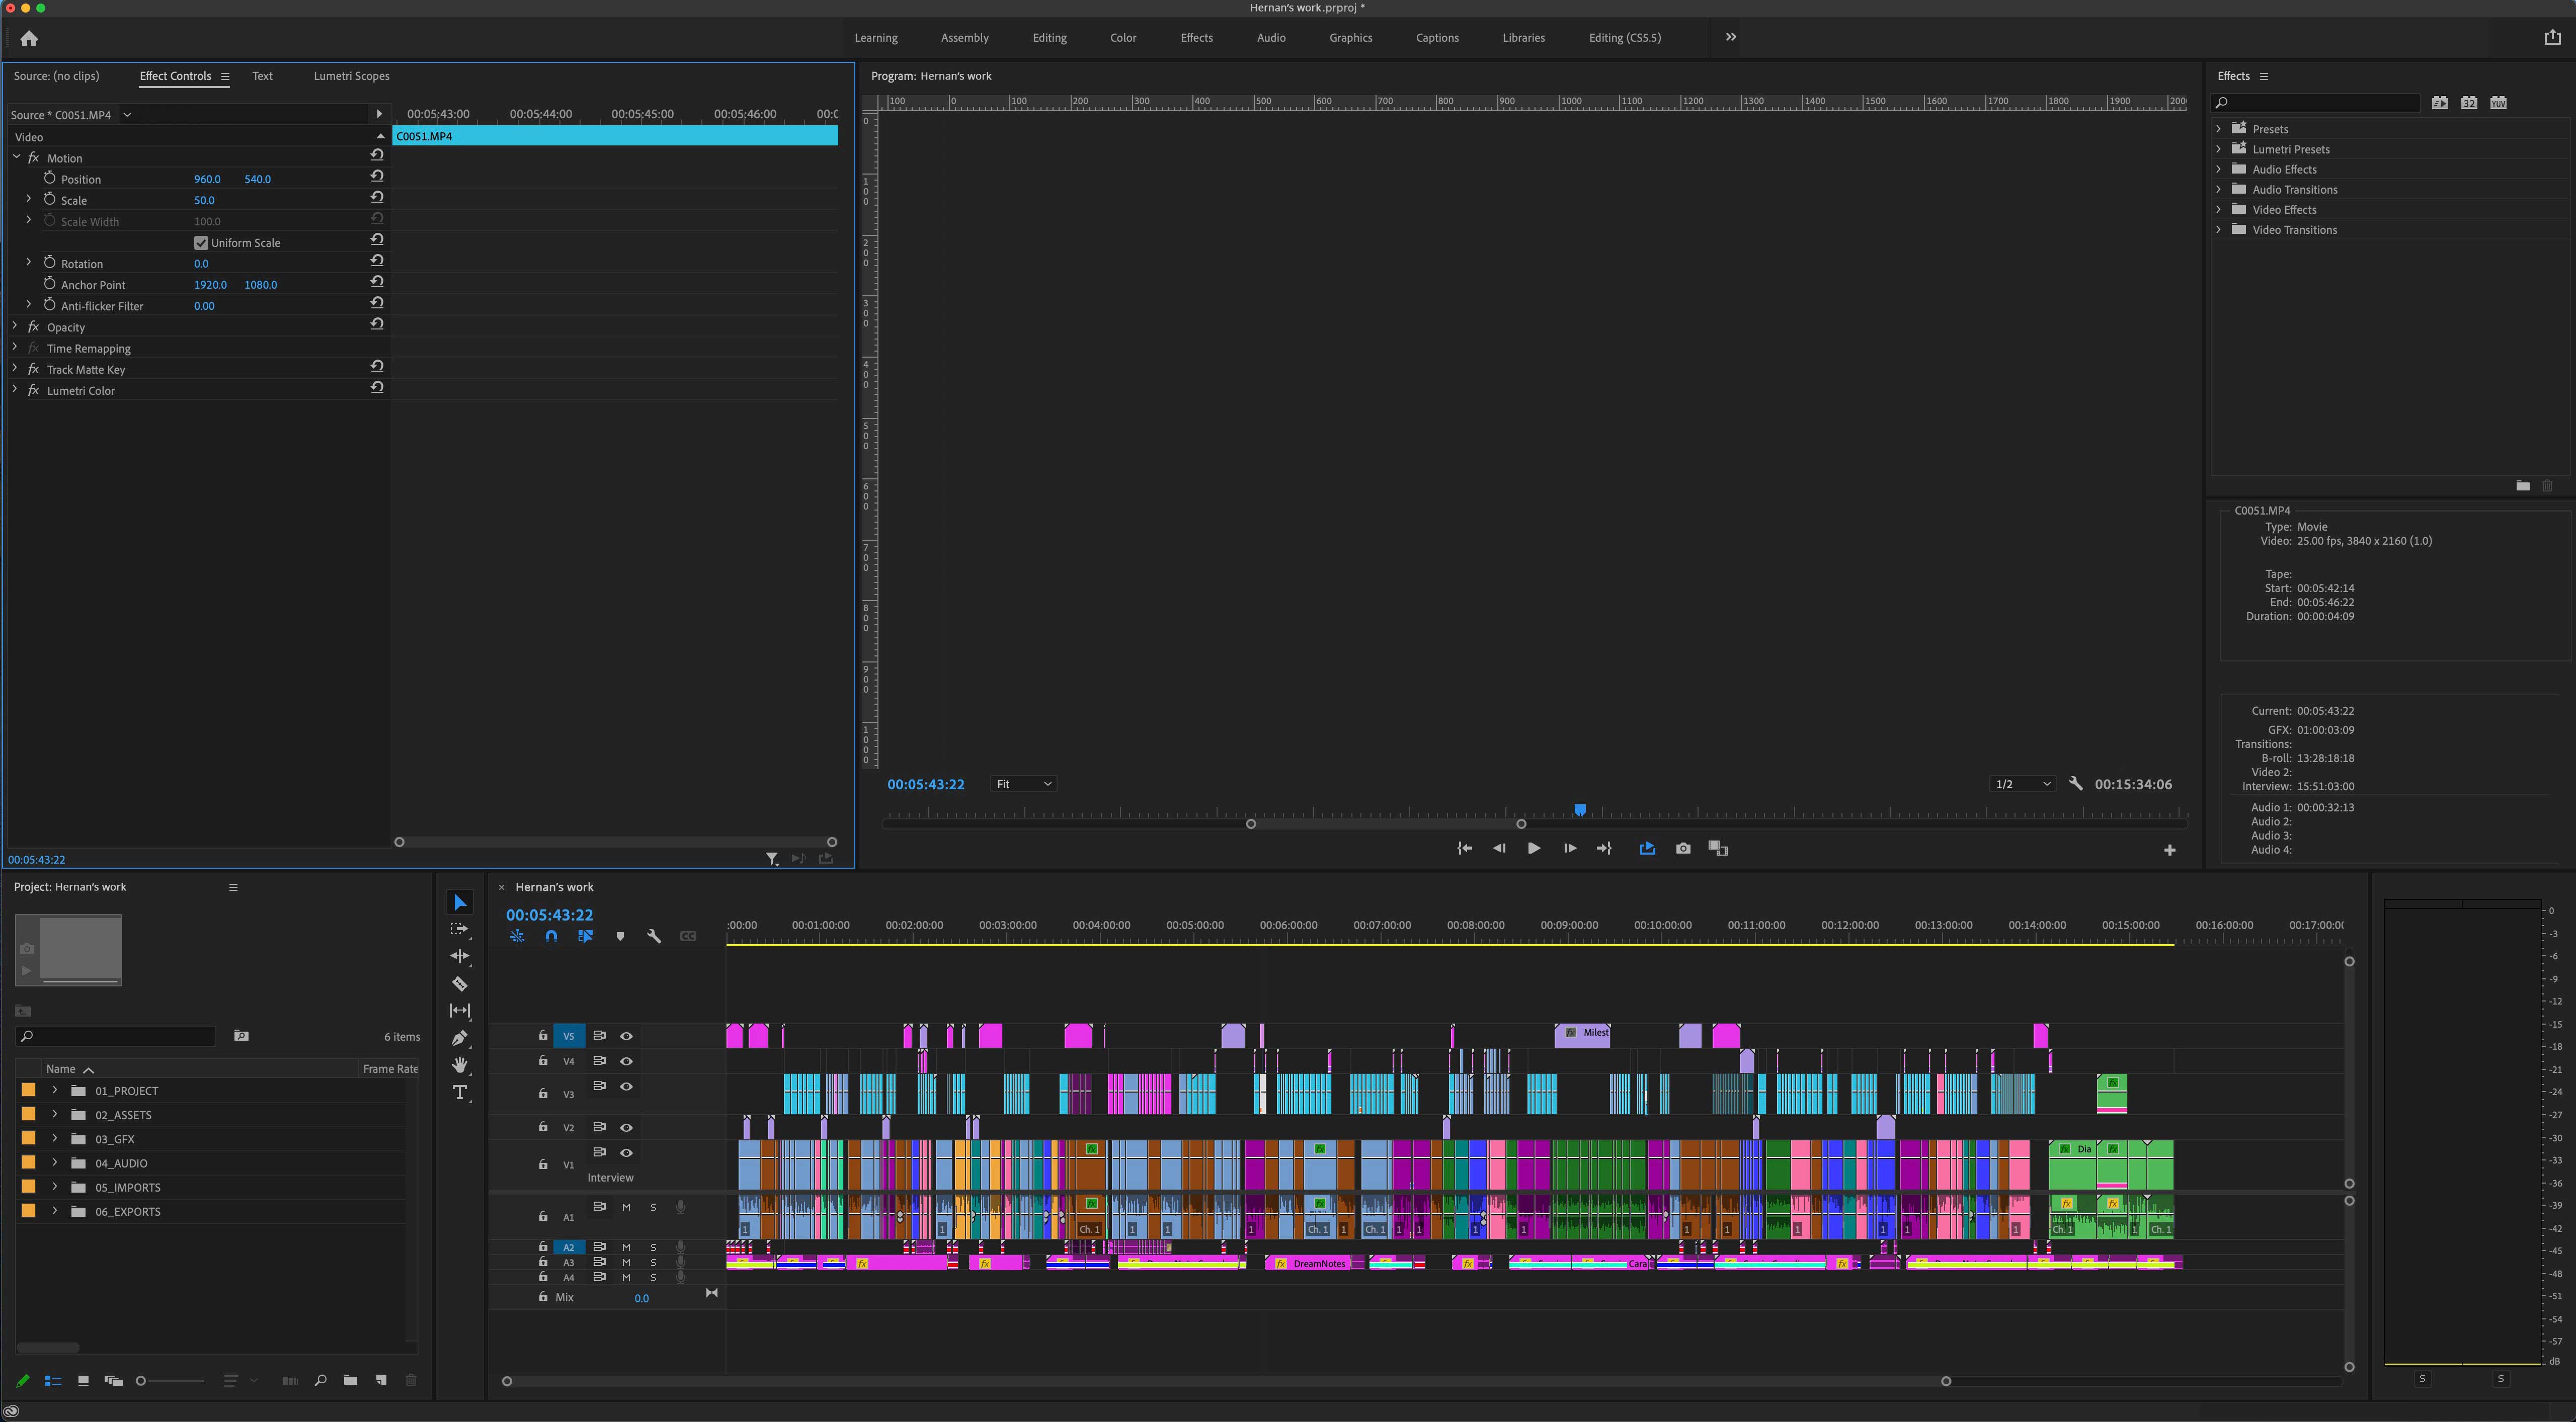The height and width of the screenshot is (1422, 2576).
Task: Uncheck the Uniform Scale checkbox
Action: pyautogui.click(x=201, y=242)
